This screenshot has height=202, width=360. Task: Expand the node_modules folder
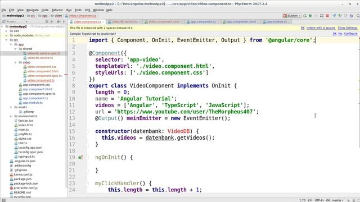pyautogui.click(x=6, y=35)
